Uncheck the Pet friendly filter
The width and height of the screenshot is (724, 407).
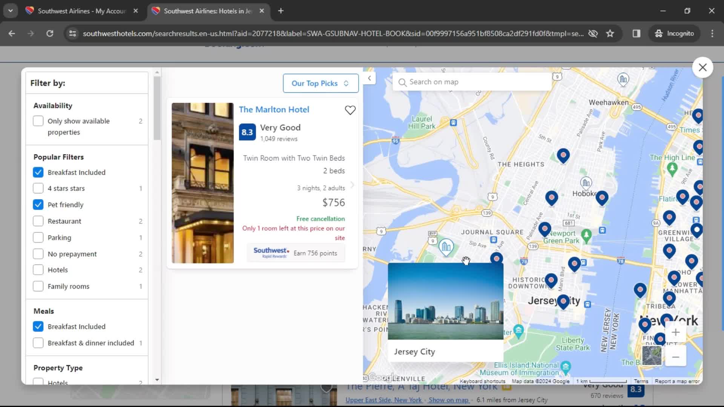pos(38,205)
